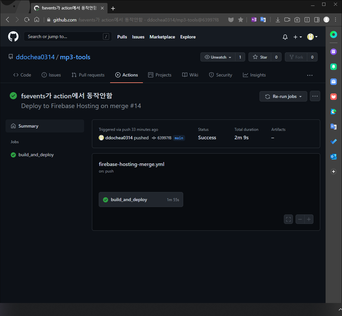
Task: Open browser downloads
Action: click(x=278, y=20)
